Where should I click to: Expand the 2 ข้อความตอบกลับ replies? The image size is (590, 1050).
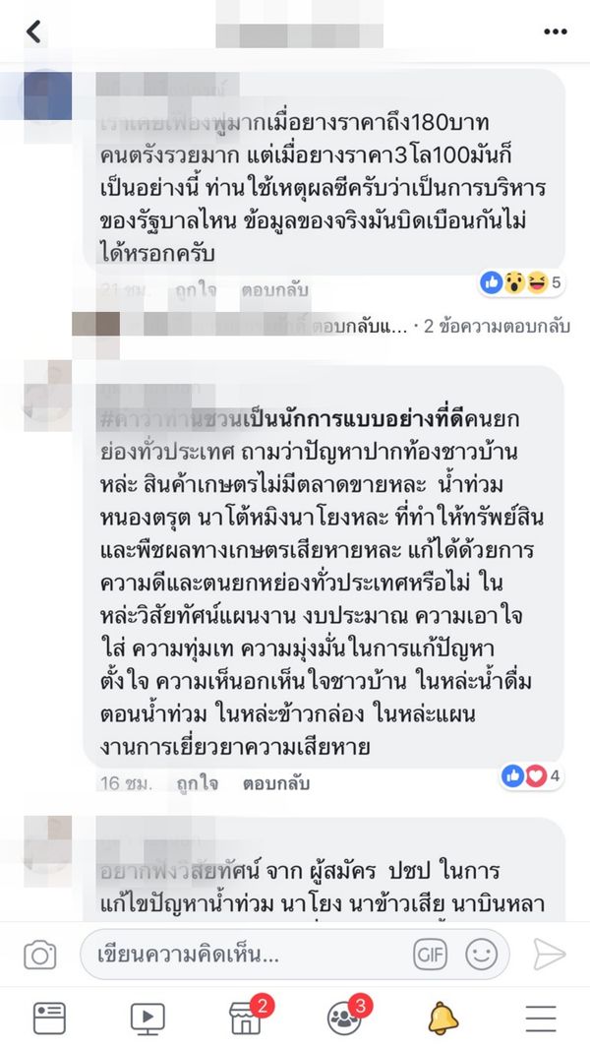click(497, 326)
